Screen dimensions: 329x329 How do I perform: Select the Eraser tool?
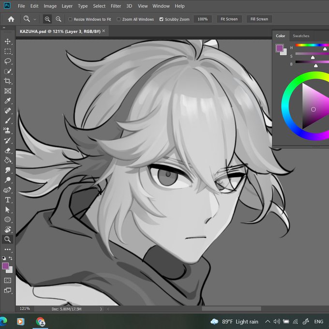[8, 150]
